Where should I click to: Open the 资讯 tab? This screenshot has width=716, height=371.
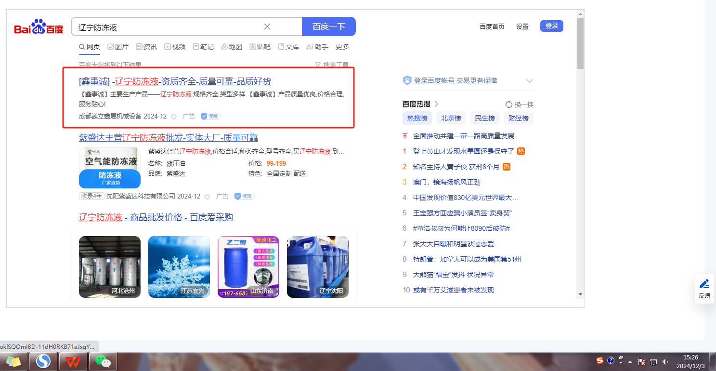146,47
